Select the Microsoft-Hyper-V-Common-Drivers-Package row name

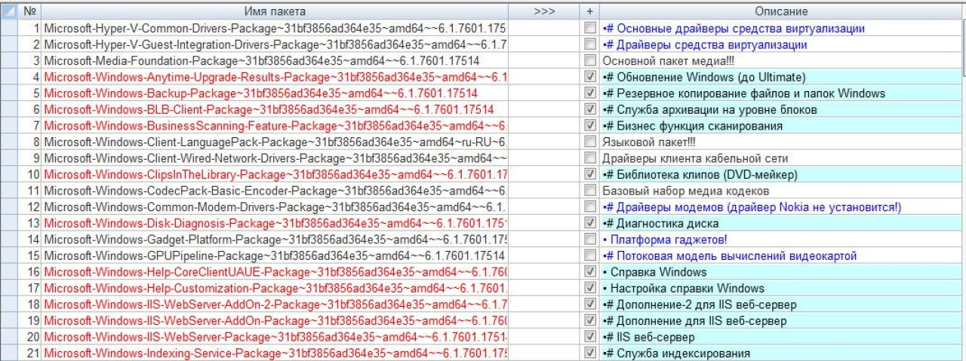(x=275, y=29)
